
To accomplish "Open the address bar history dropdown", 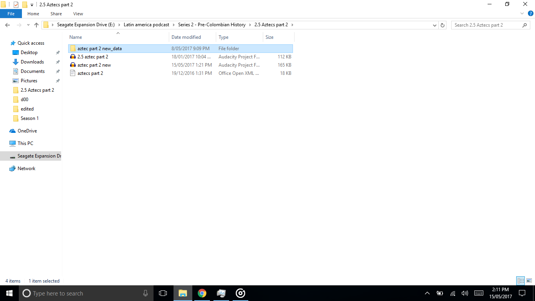I will (x=435, y=25).
